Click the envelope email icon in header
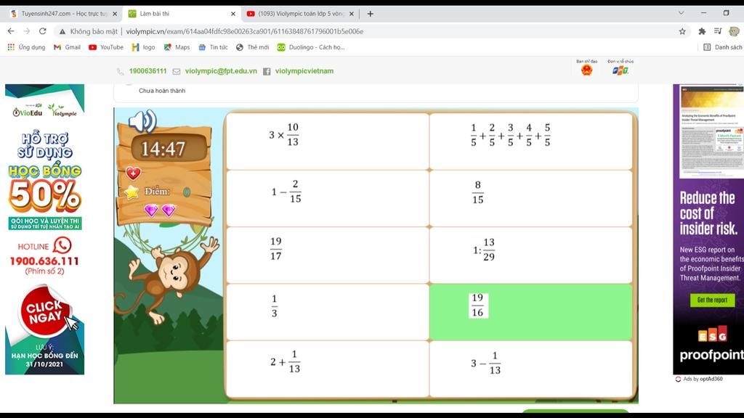The height and width of the screenshot is (418, 744). pyautogui.click(x=176, y=72)
